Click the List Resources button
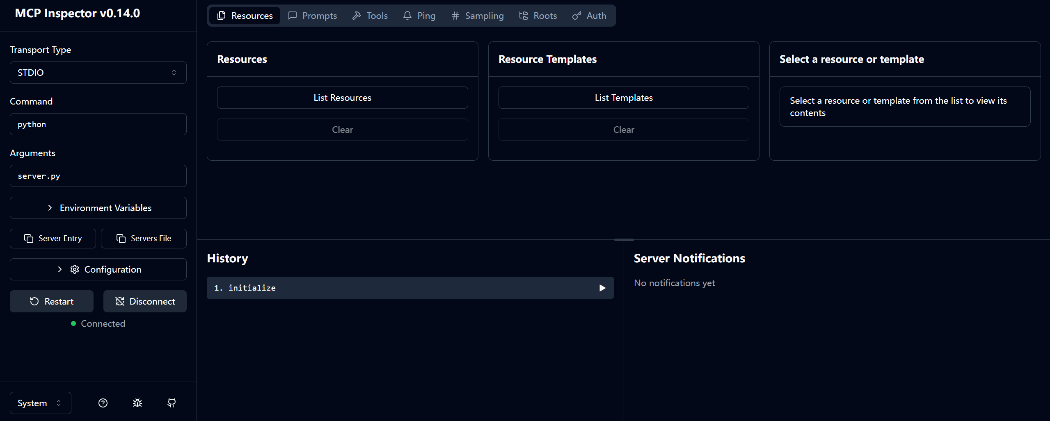 pyautogui.click(x=343, y=98)
